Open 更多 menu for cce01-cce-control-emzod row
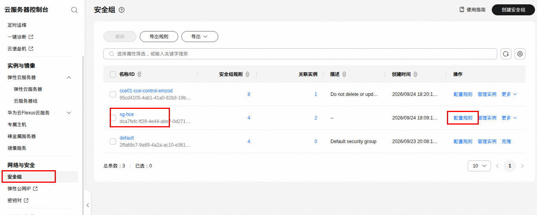Screen dimensions: 537x215 pyautogui.click(x=509, y=94)
